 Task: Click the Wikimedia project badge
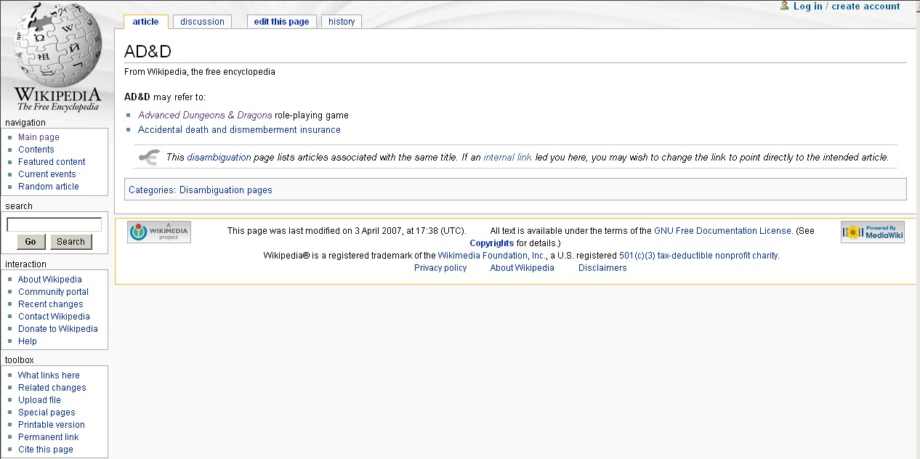click(x=159, y=232)
